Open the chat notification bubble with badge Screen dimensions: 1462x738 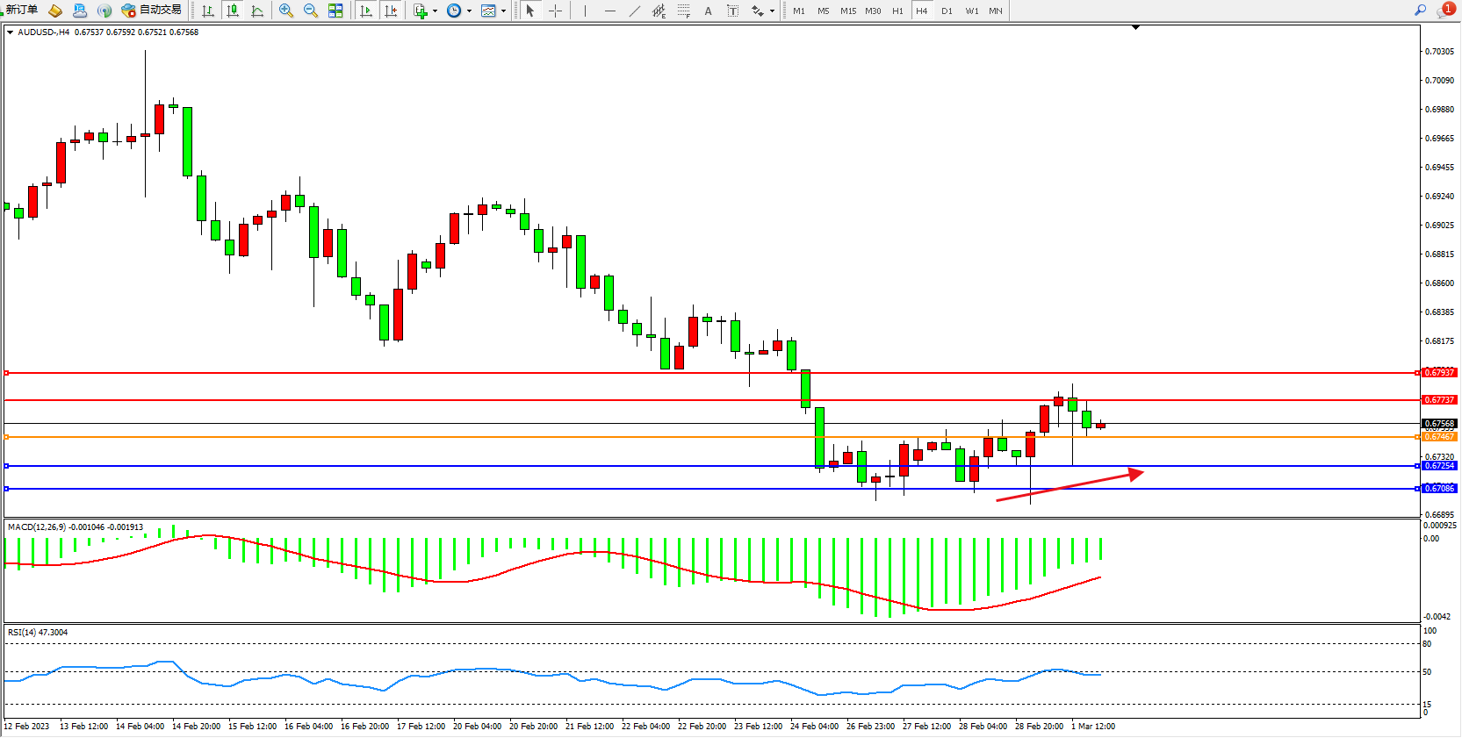tap(1445, 11)
